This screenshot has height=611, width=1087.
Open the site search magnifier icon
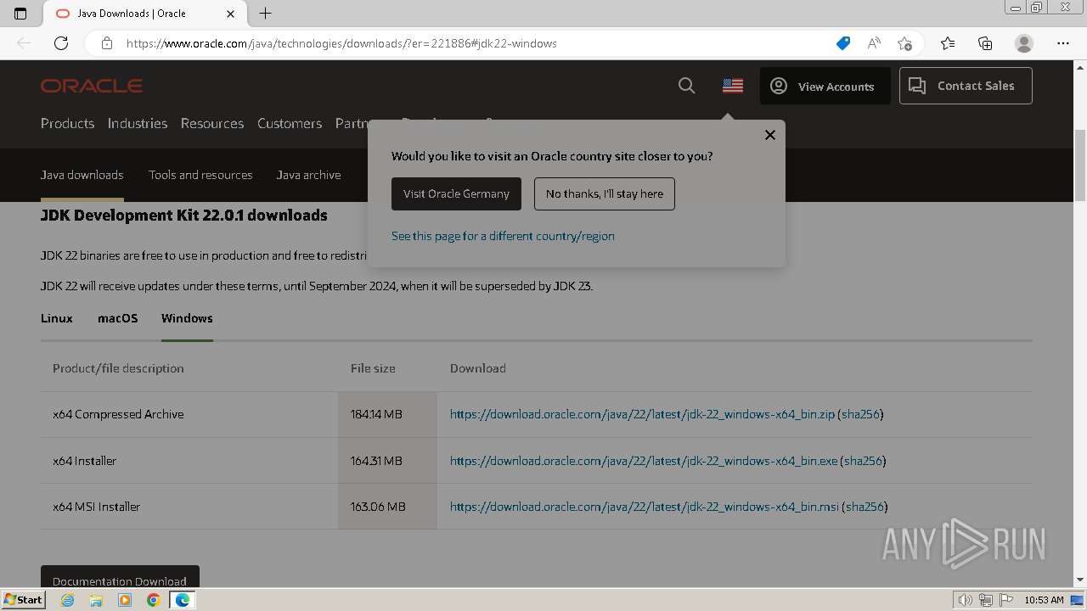pos(687,86)
